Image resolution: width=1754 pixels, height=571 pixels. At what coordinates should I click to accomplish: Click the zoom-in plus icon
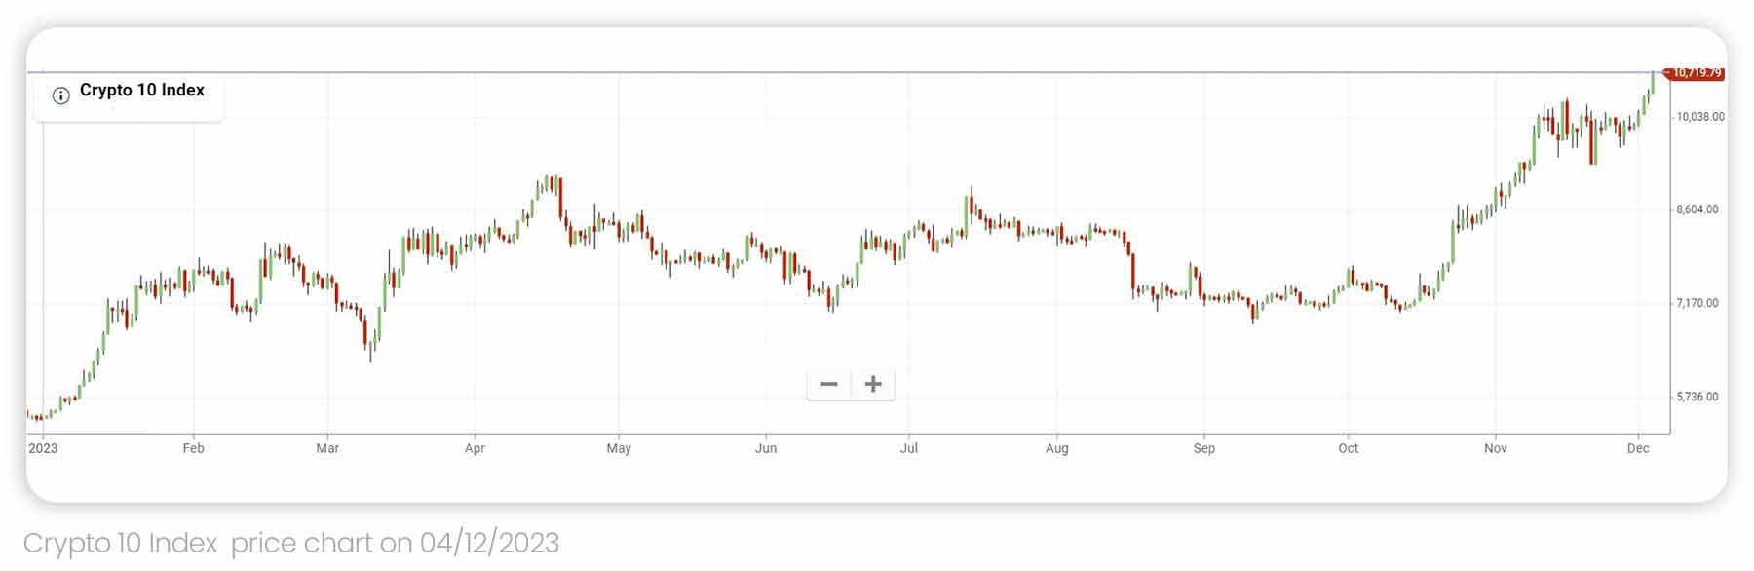pos(872,384)
